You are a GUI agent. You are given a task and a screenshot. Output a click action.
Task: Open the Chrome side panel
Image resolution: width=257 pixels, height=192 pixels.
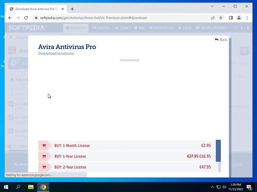pos(231,18)
